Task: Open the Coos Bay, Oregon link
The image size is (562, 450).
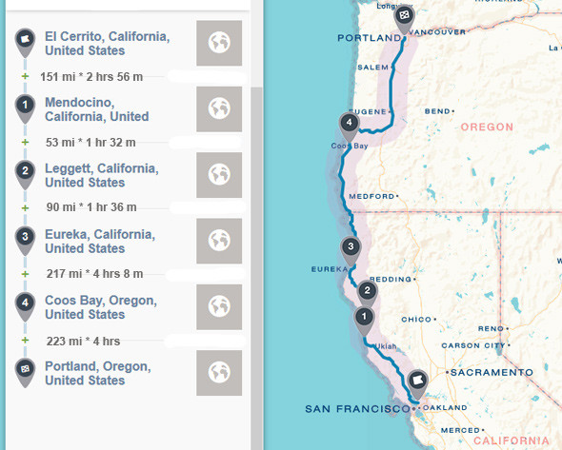Action: coord(101,307)
